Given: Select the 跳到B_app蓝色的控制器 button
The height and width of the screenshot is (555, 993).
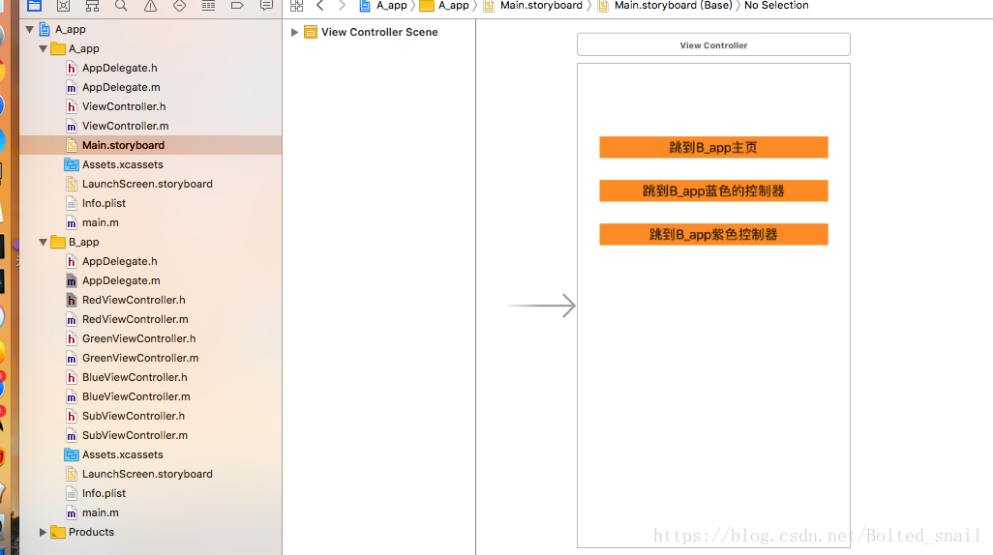Looking at the screenshot, I should [713, 191].
